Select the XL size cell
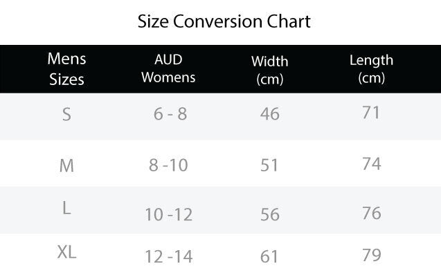Screen dimensions: 441x275 click(66, 252)
